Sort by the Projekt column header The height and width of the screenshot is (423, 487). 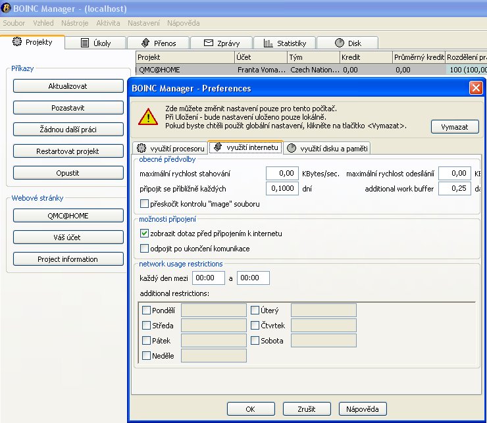coord(185,57)
